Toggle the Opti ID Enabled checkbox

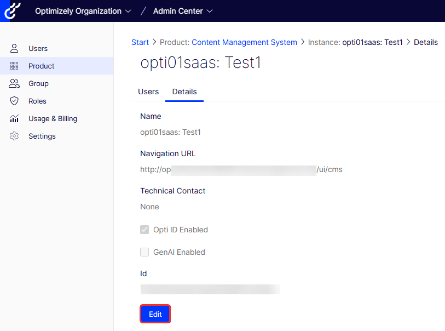[x=145, y=230]
